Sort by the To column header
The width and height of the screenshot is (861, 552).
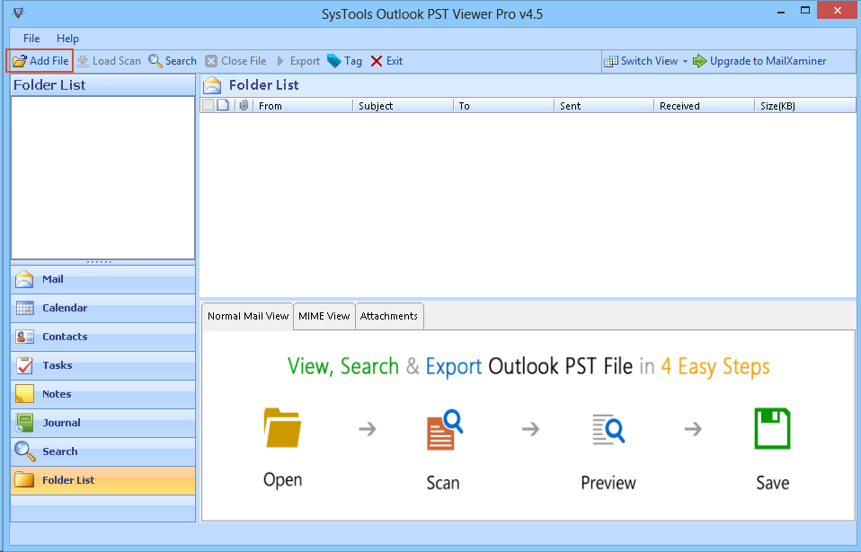(x=503, y=106)
